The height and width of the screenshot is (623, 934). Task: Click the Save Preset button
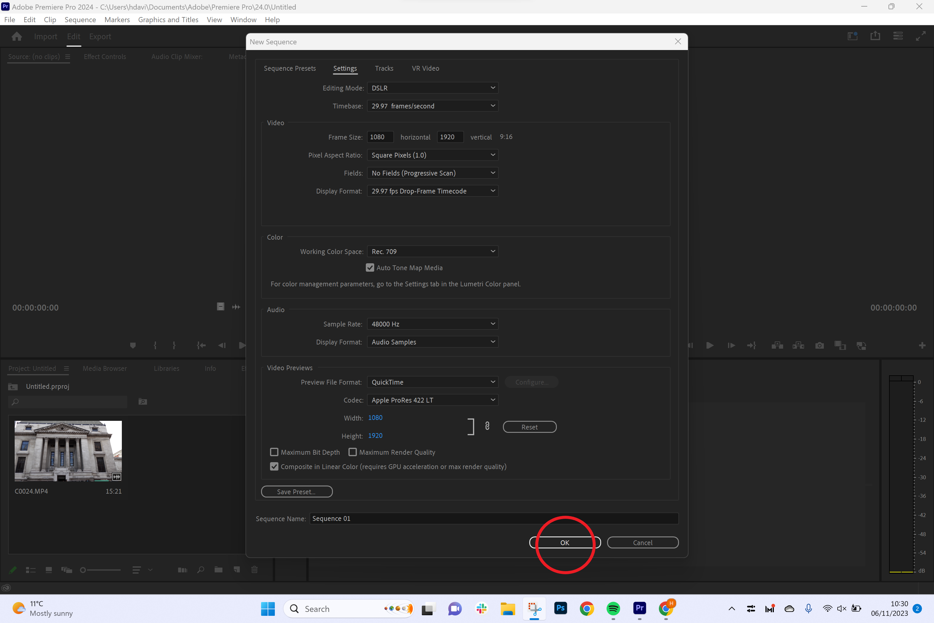click(x=297, y=492)
